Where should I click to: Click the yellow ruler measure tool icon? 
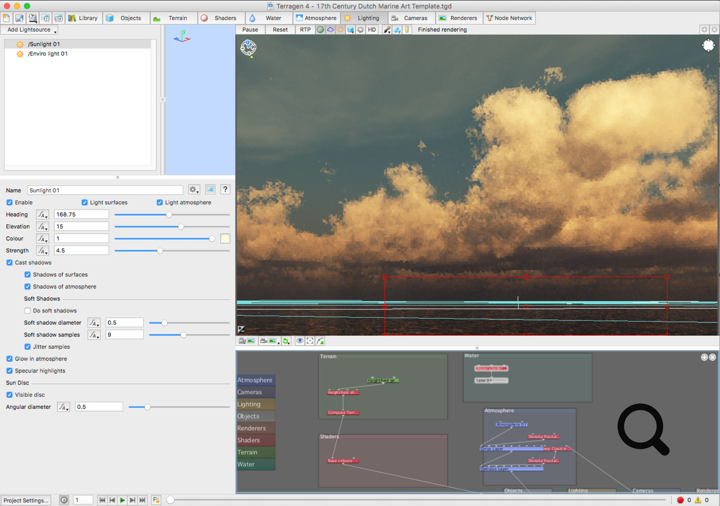tap(407, 30)
